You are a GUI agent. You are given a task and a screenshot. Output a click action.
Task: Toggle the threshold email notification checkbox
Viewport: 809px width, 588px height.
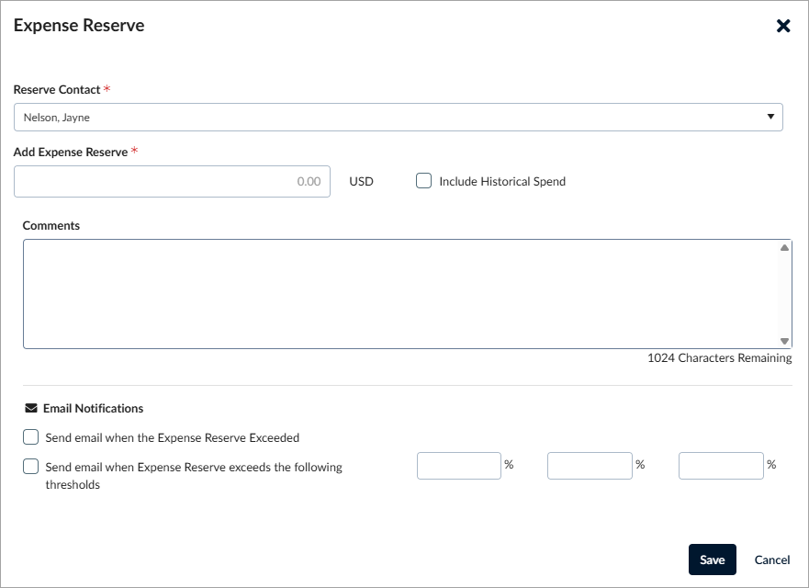coord(31,466)
